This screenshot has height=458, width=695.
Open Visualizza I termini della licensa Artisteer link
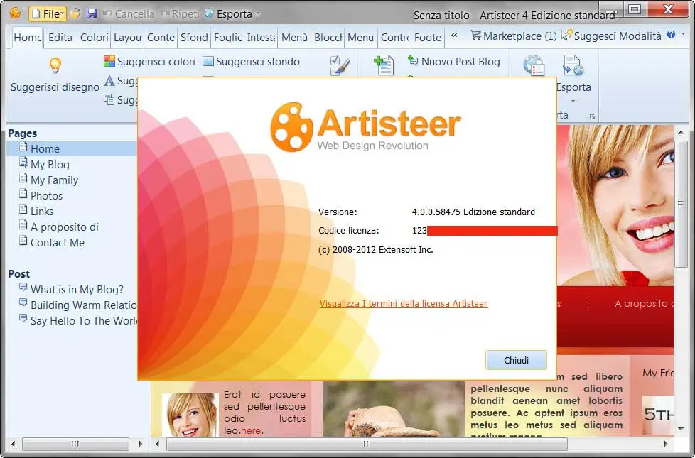point(404,303)
